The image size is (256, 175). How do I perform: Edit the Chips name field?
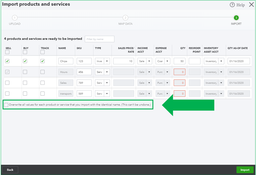pyautogui.click(x=66, y=61)
